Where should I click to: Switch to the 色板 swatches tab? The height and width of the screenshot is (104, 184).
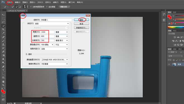coord(175,12)
